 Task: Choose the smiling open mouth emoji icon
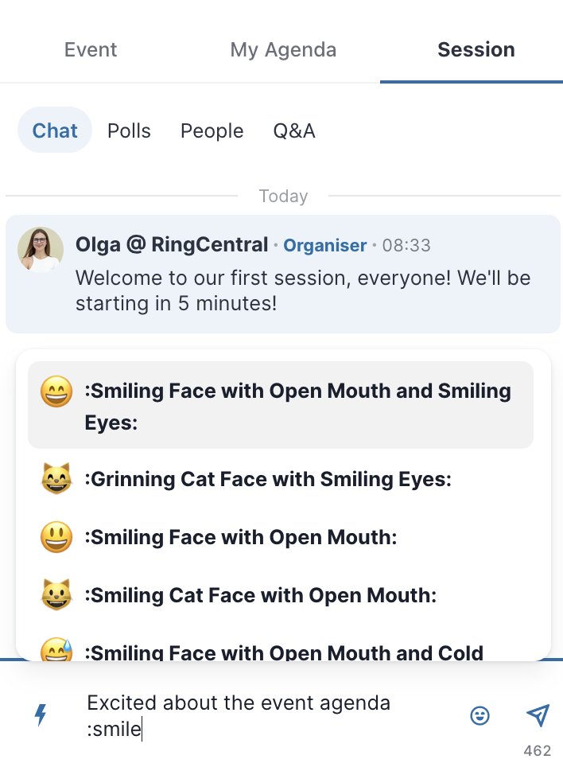pos(56,537)
